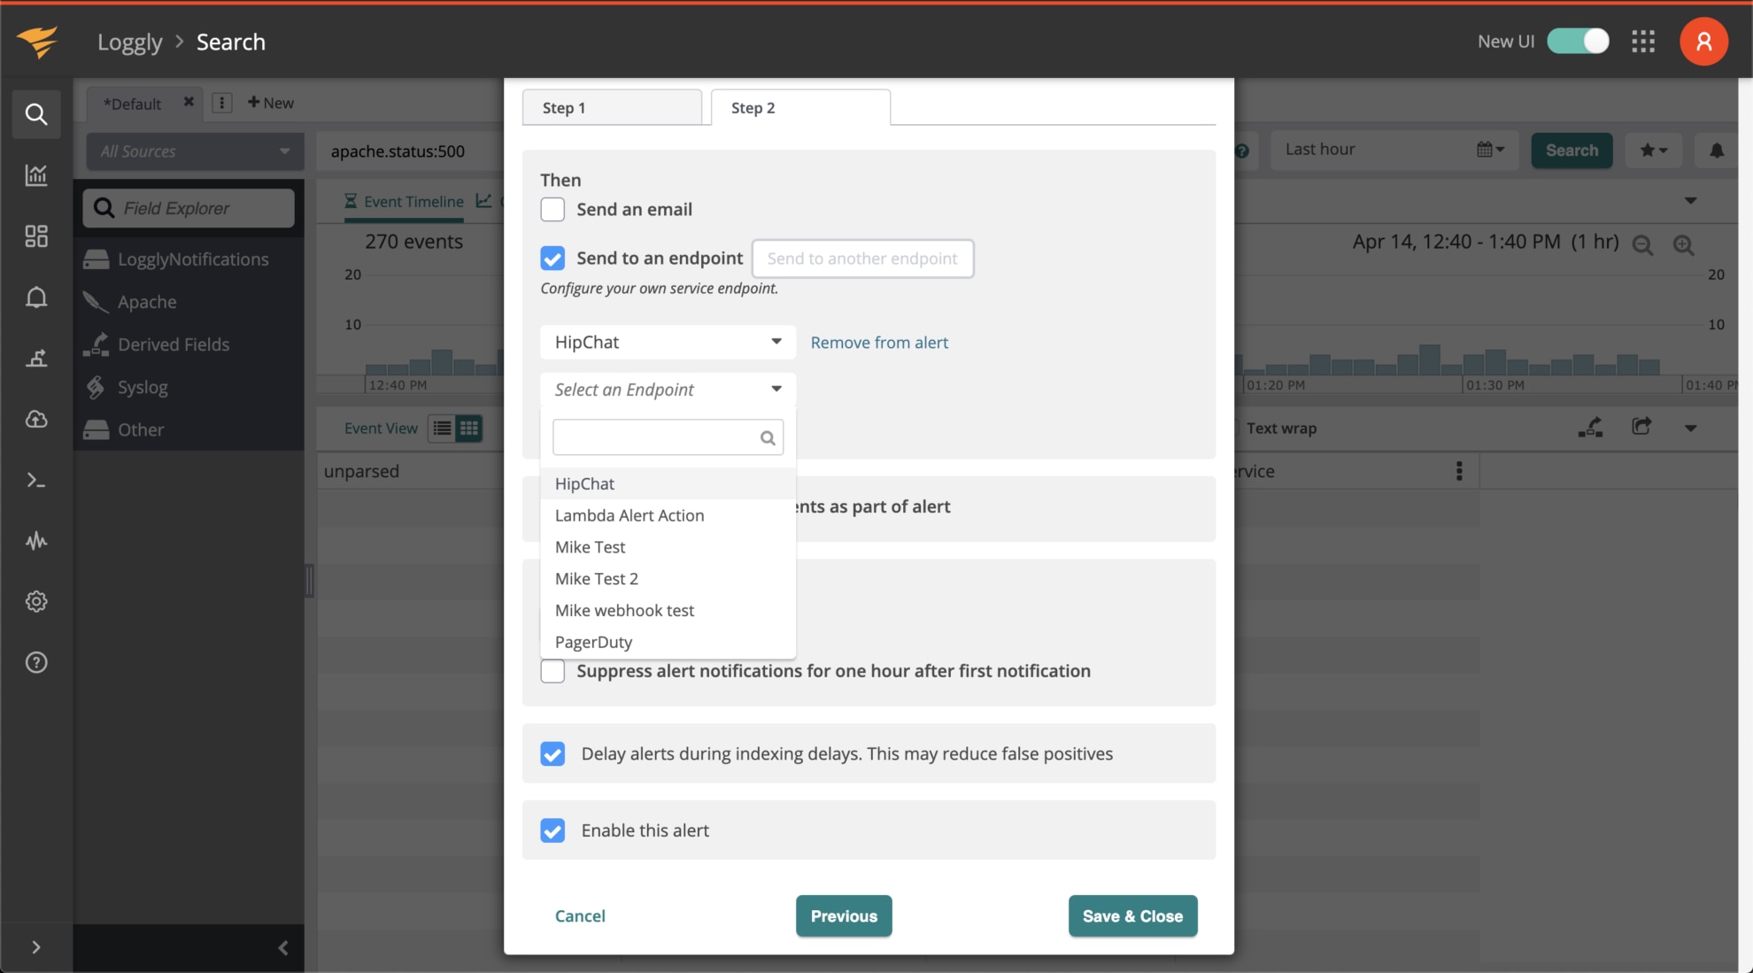Open the Alerts bell icon in sidebar

click(x=36, y=297)
